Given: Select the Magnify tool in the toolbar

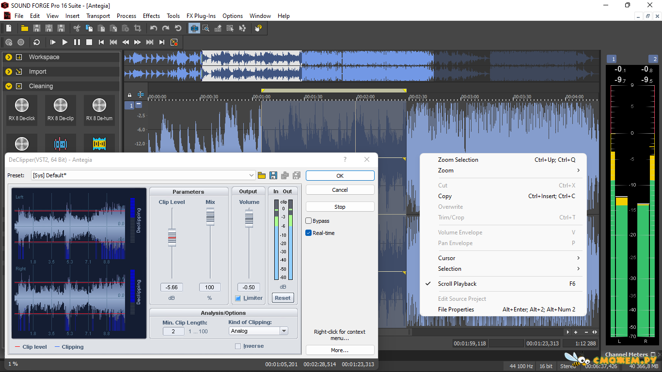Looking at the screenshot, I should pos(206,29).
